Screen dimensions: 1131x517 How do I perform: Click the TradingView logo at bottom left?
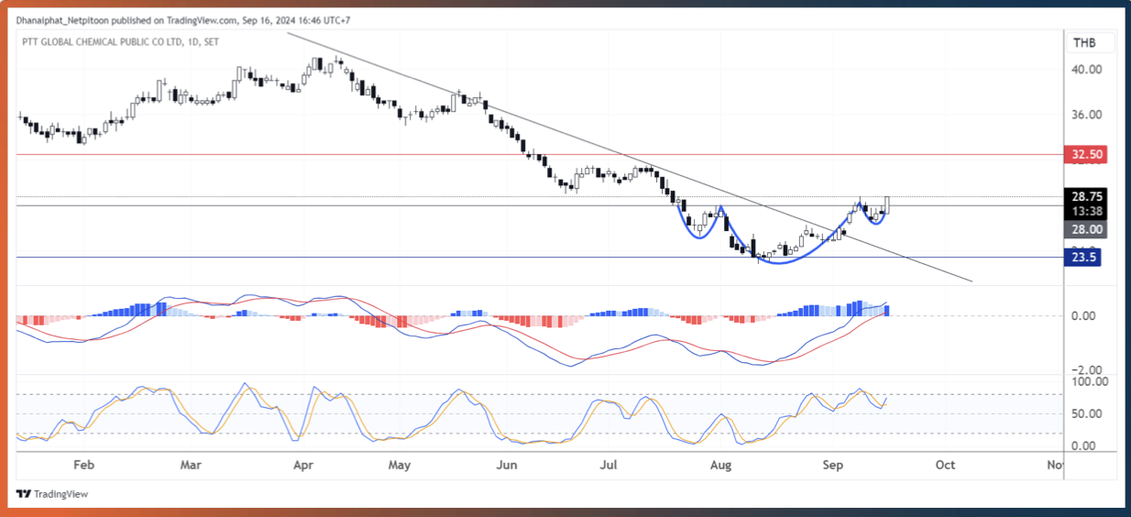click(x=51, y=494)
